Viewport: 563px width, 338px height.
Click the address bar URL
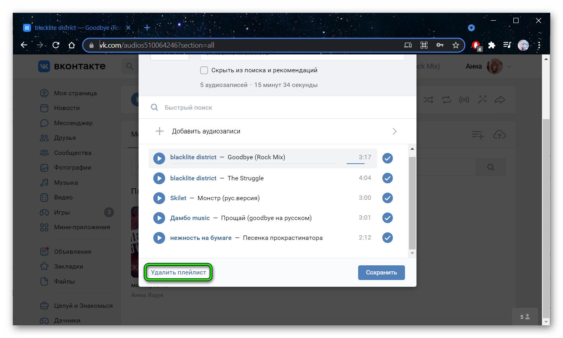[x=157, y=45]
